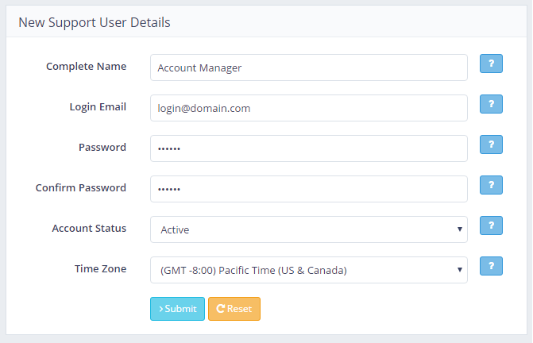Open help for the Login Email field
Image resolution: width=533 pixels, height=343 pixels.
point(491,104)
